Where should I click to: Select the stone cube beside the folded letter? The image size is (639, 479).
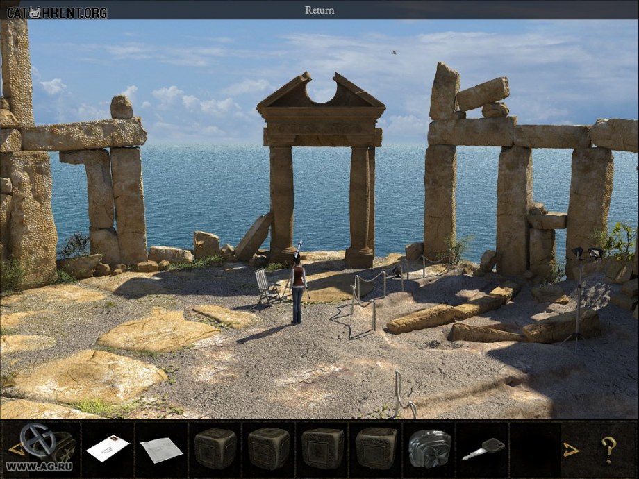coord(215,448)
